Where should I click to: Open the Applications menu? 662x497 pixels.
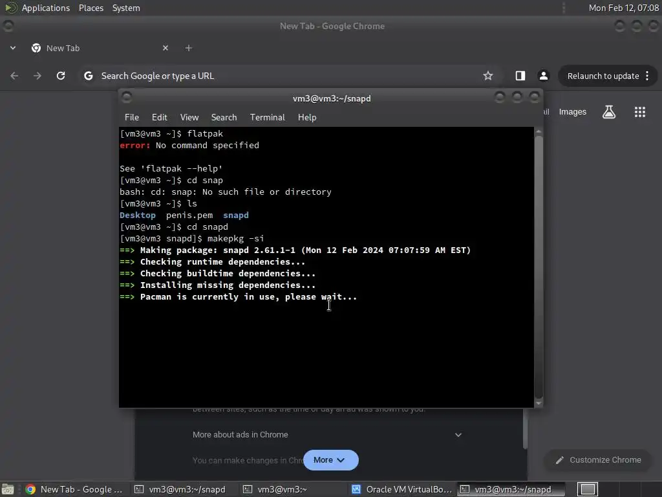[46, 8]
